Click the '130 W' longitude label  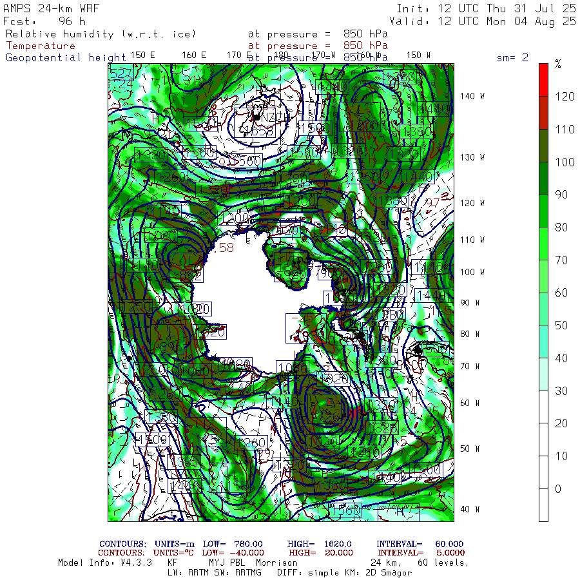(472, 157)
